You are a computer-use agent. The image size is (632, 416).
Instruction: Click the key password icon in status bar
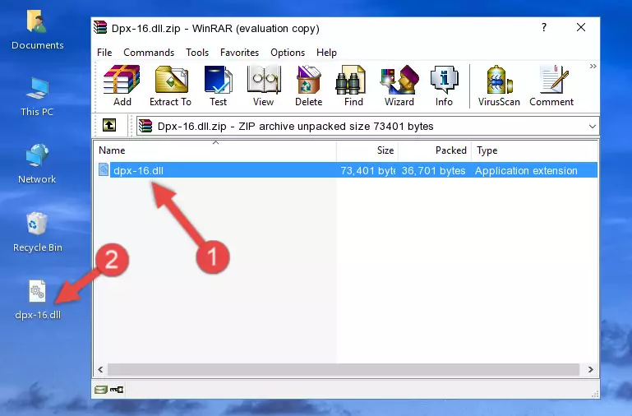pyautogui.click(x=117, y=390)
